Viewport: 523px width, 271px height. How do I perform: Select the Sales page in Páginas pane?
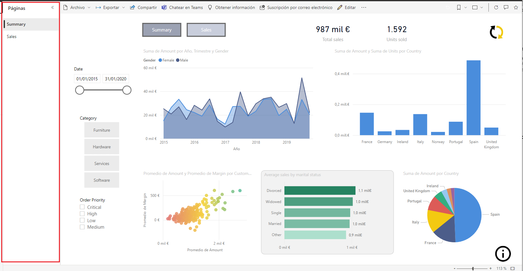[12, 36]
